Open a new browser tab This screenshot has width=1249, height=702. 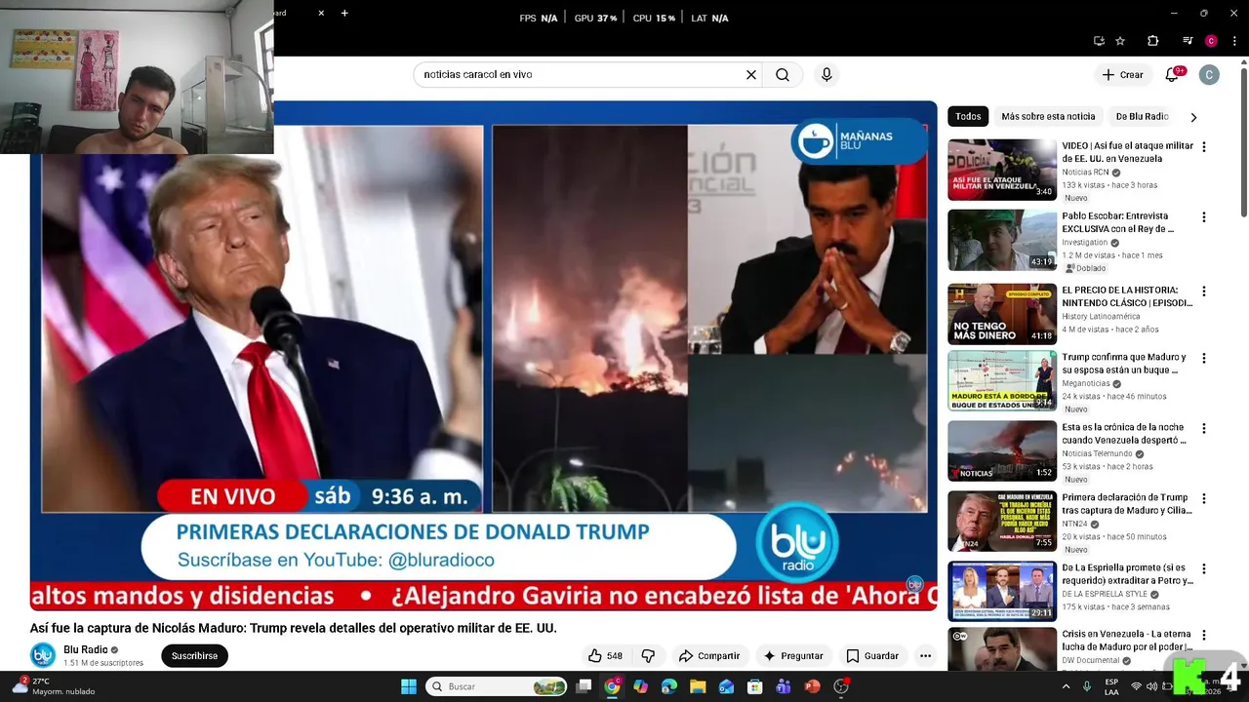pos(344,13)
